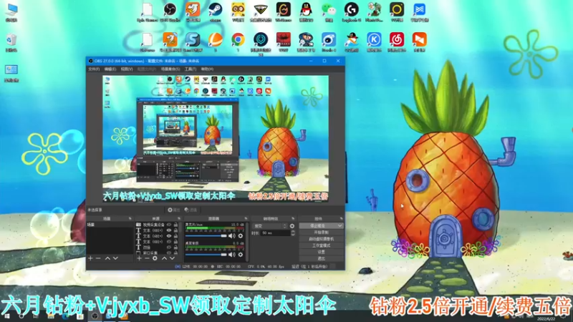This screenshot has height=322, width=573.
Task: Toggle lock for 窗口采集 source
Action: point(175,253)
